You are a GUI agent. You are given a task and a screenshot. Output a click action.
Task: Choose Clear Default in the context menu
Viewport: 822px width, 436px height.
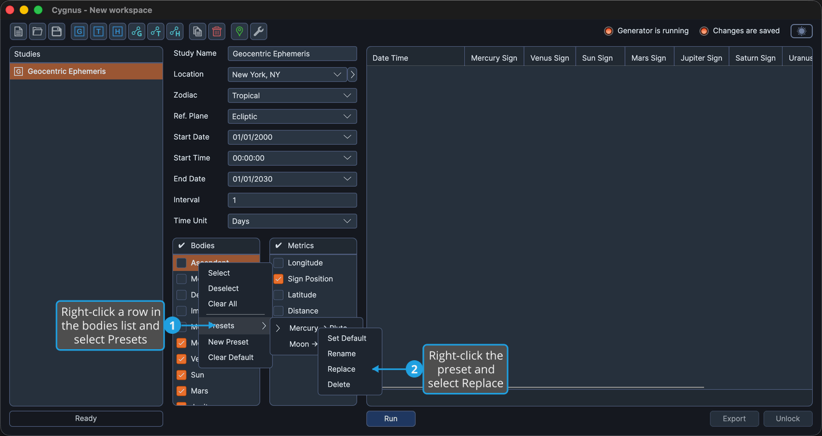(x=235, y=358)
